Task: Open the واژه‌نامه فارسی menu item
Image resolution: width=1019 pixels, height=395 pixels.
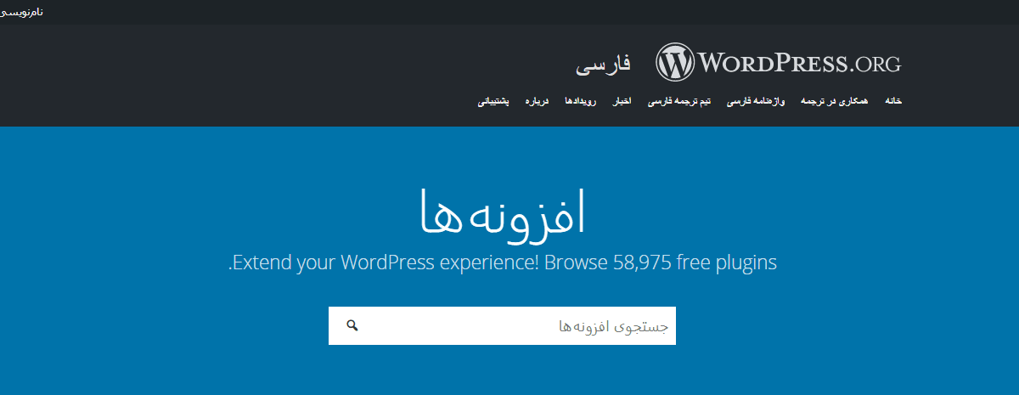Action: tap(756, 101)
